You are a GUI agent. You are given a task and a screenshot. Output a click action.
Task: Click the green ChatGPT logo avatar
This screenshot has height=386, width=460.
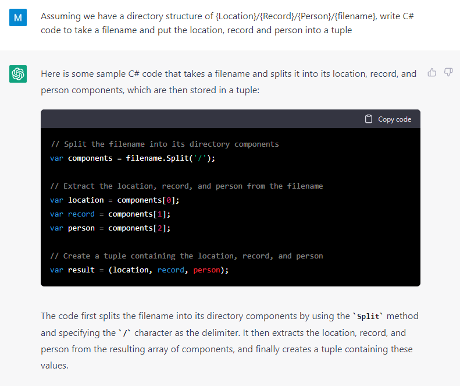pyautogui.click(x=18, y=74)
